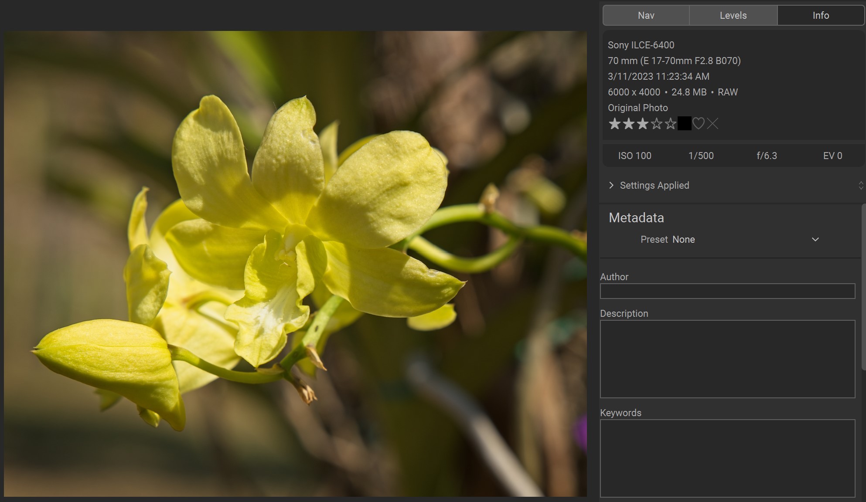Viewport: 866px width, 502px height.
Task: Click the EV 0 exposure value
Action: click(x=832, y=156)
